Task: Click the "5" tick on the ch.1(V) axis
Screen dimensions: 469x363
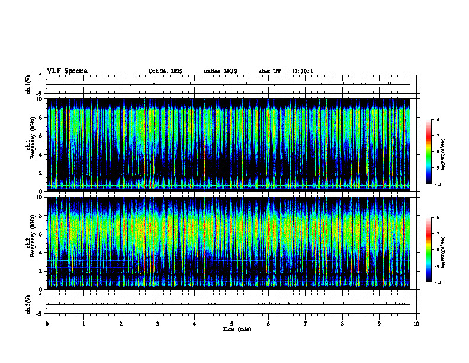Action: [x=40, y=75]
